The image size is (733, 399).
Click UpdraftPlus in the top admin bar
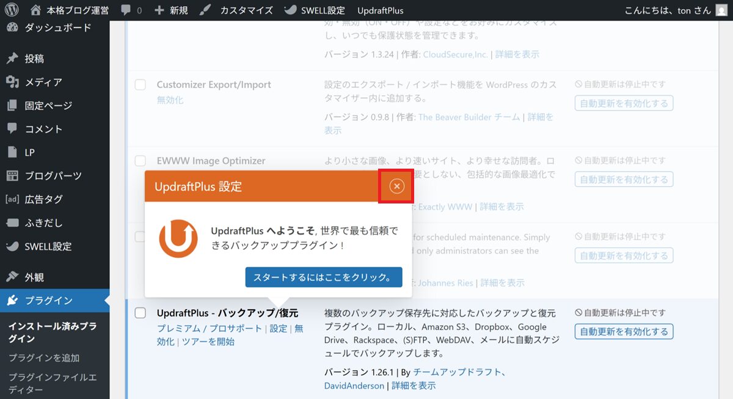point(380,10)
